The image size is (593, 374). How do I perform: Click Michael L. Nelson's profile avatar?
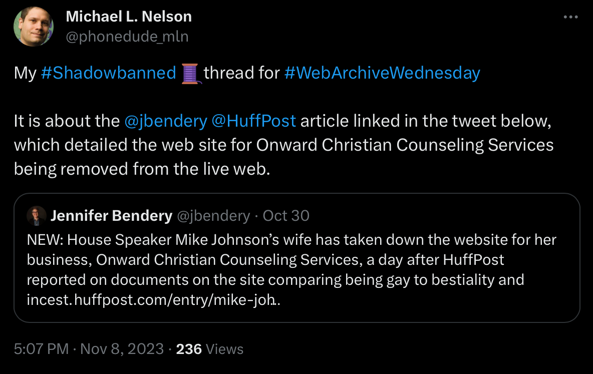point(33,26)
